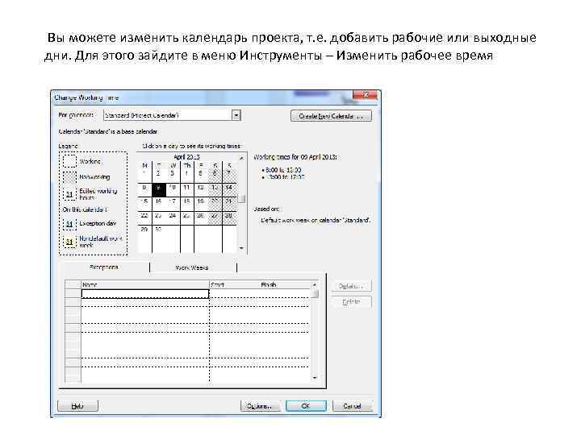Click the Options button
Viewport: 581px width, 435px height.
click(260, 406)
